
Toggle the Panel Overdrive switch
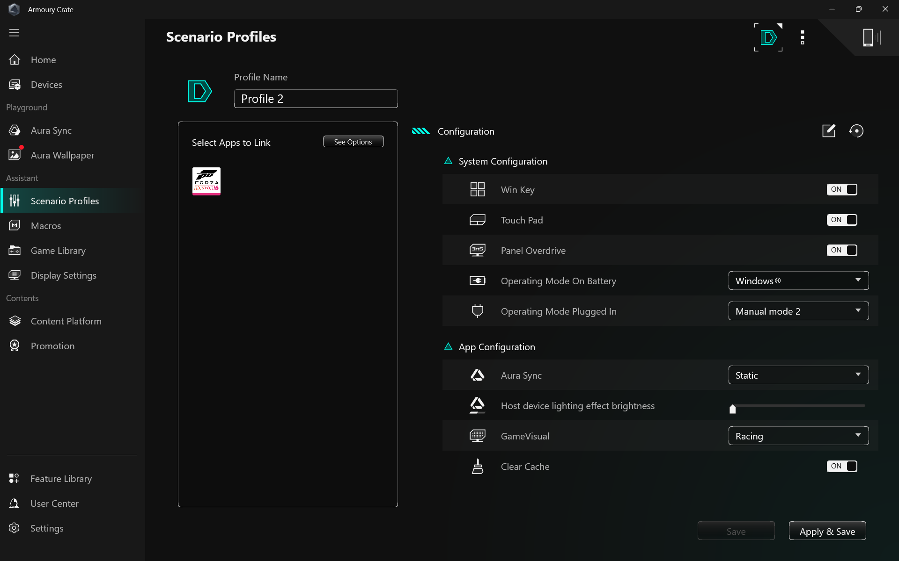[842, 250]
